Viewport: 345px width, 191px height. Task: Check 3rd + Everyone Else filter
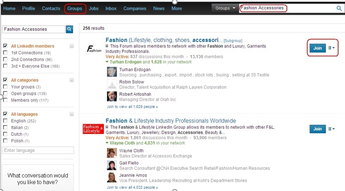tap(5, 66)
